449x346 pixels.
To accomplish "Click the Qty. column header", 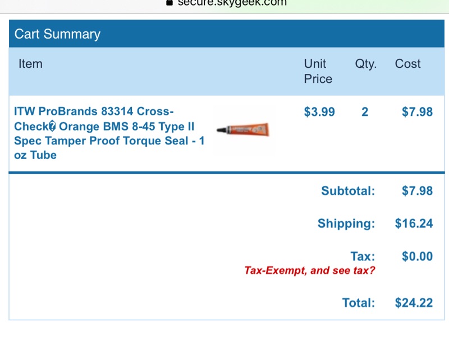I will 365,64.
